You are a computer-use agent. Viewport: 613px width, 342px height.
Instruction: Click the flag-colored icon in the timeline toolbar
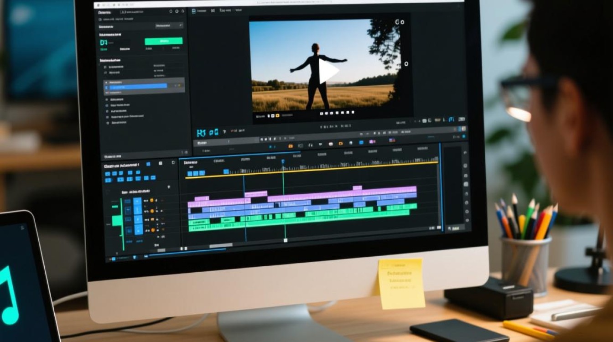click(392, 140)
